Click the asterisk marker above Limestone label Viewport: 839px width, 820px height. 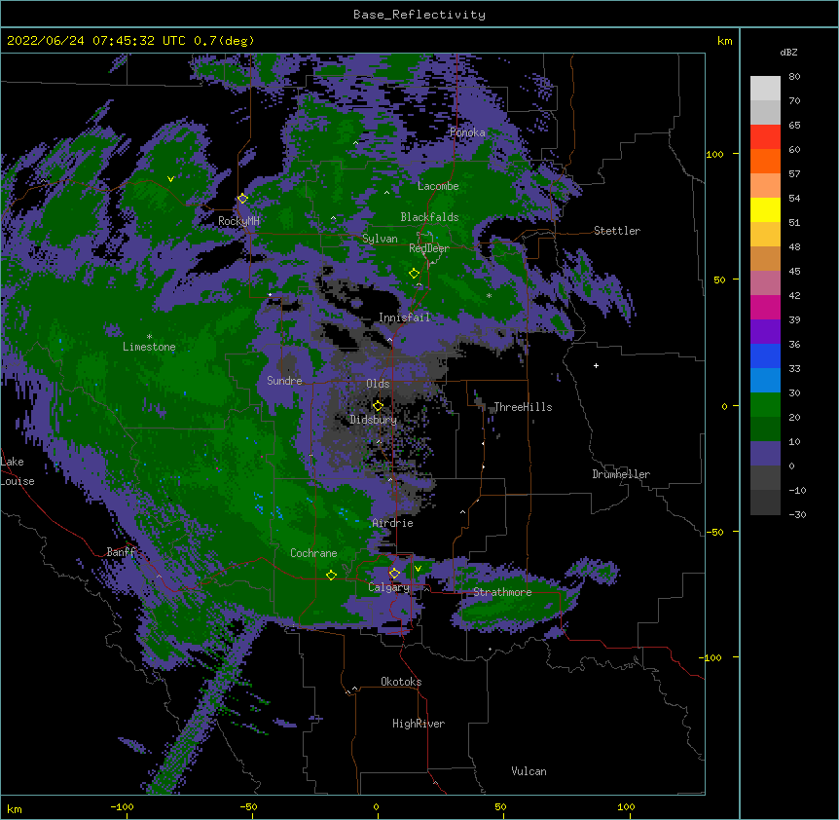pyautogui.click(x=149, y=337)
